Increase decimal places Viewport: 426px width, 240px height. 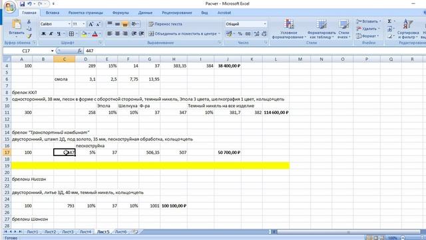click(x=256, y=34)
